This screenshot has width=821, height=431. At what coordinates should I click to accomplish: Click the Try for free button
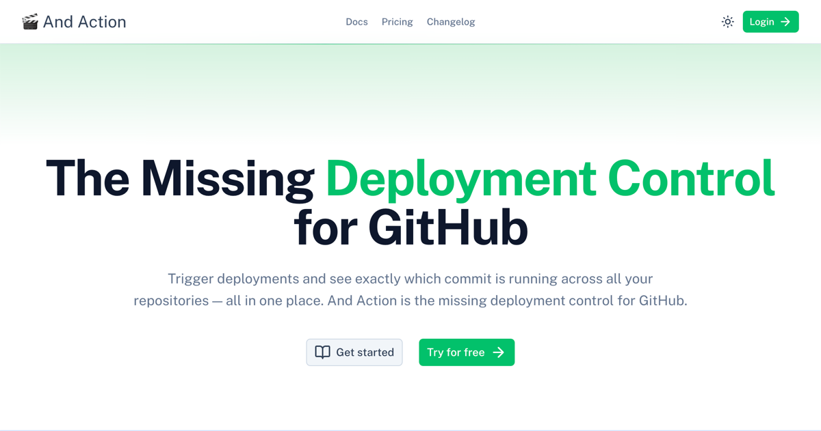coord(467,352)
